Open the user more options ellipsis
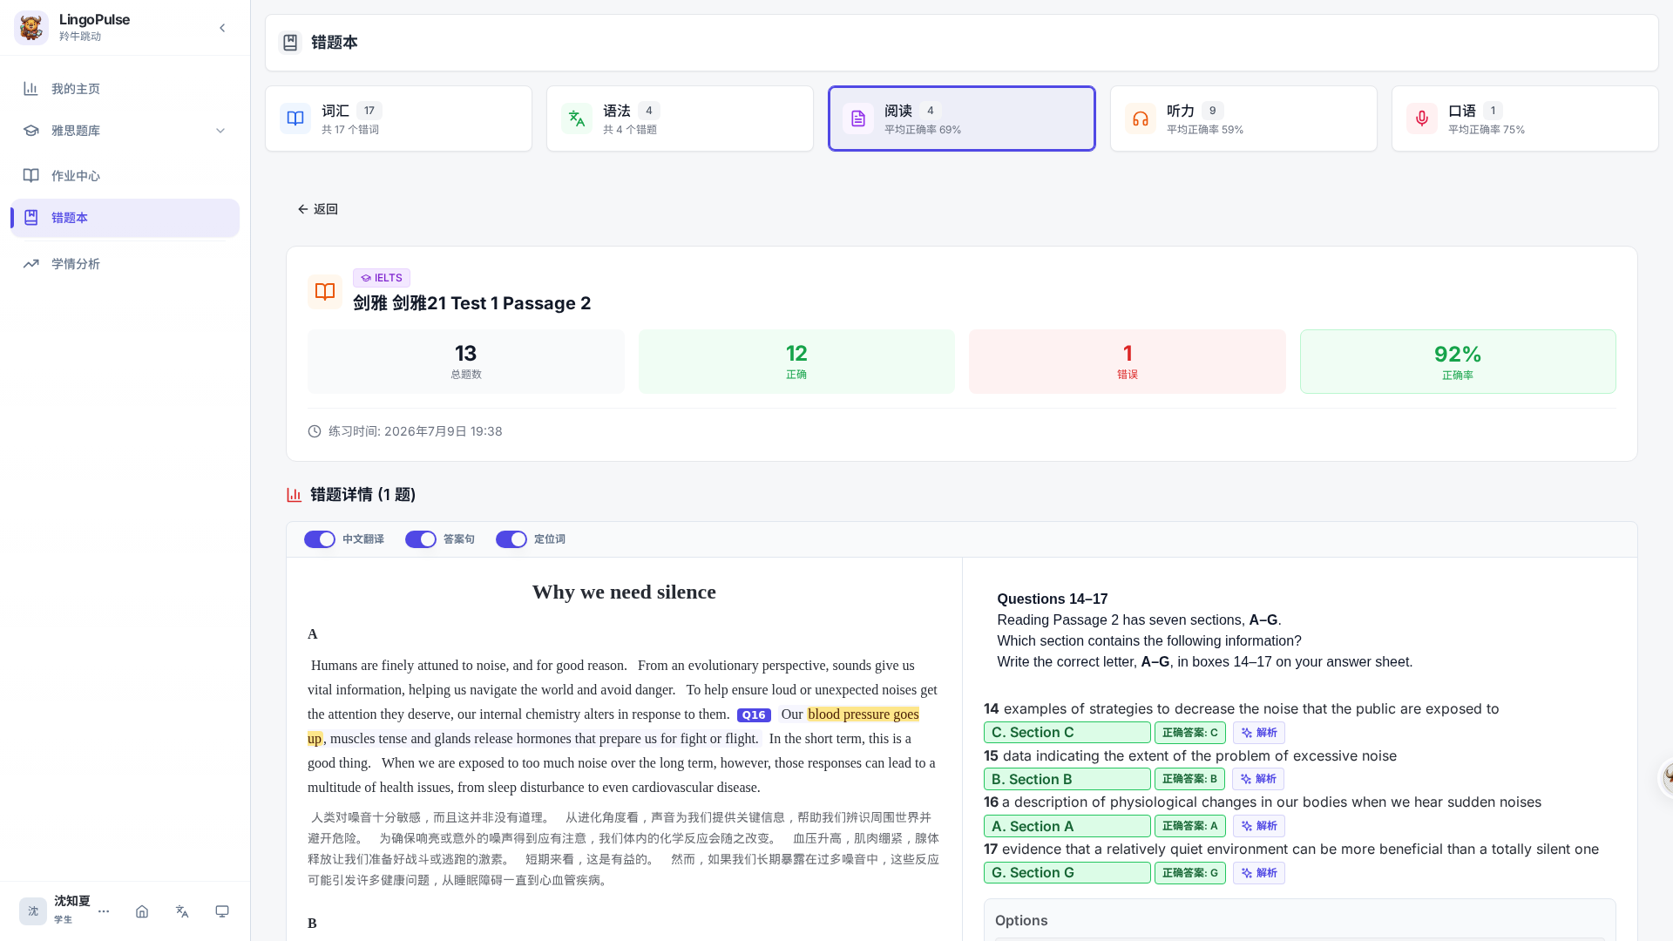 (x=104, y=911)
